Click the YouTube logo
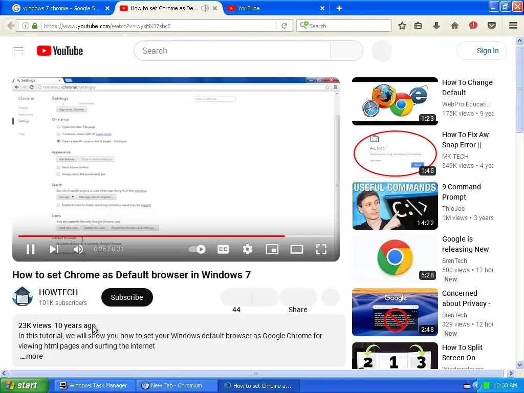Viewport: 524px width, 393px height. pyautogui.click(x=60, y=51)
